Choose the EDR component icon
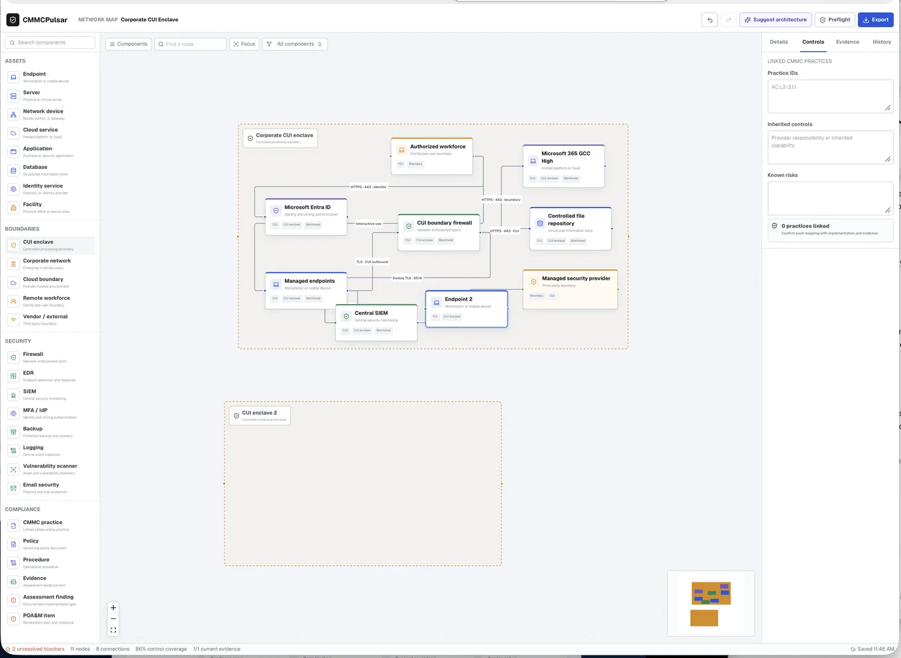 click(x=13, y=376)
